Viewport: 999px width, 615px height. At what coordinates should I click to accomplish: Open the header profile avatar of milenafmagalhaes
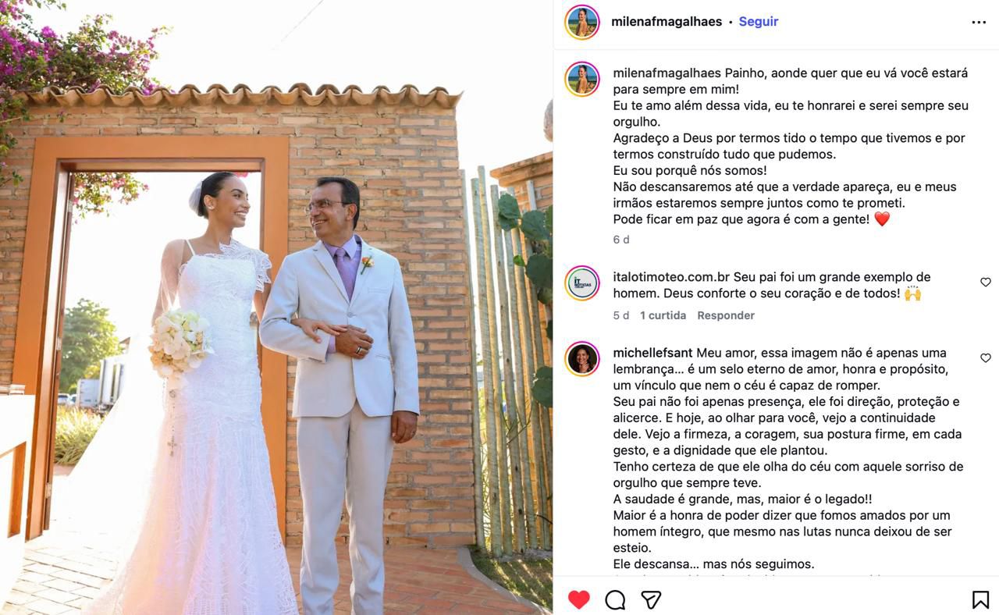(x=582, y=22)
